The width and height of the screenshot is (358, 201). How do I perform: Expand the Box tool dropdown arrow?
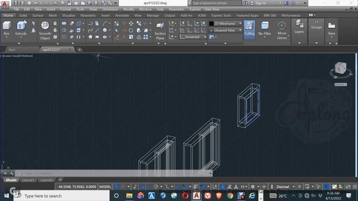[x=7, y=37]
